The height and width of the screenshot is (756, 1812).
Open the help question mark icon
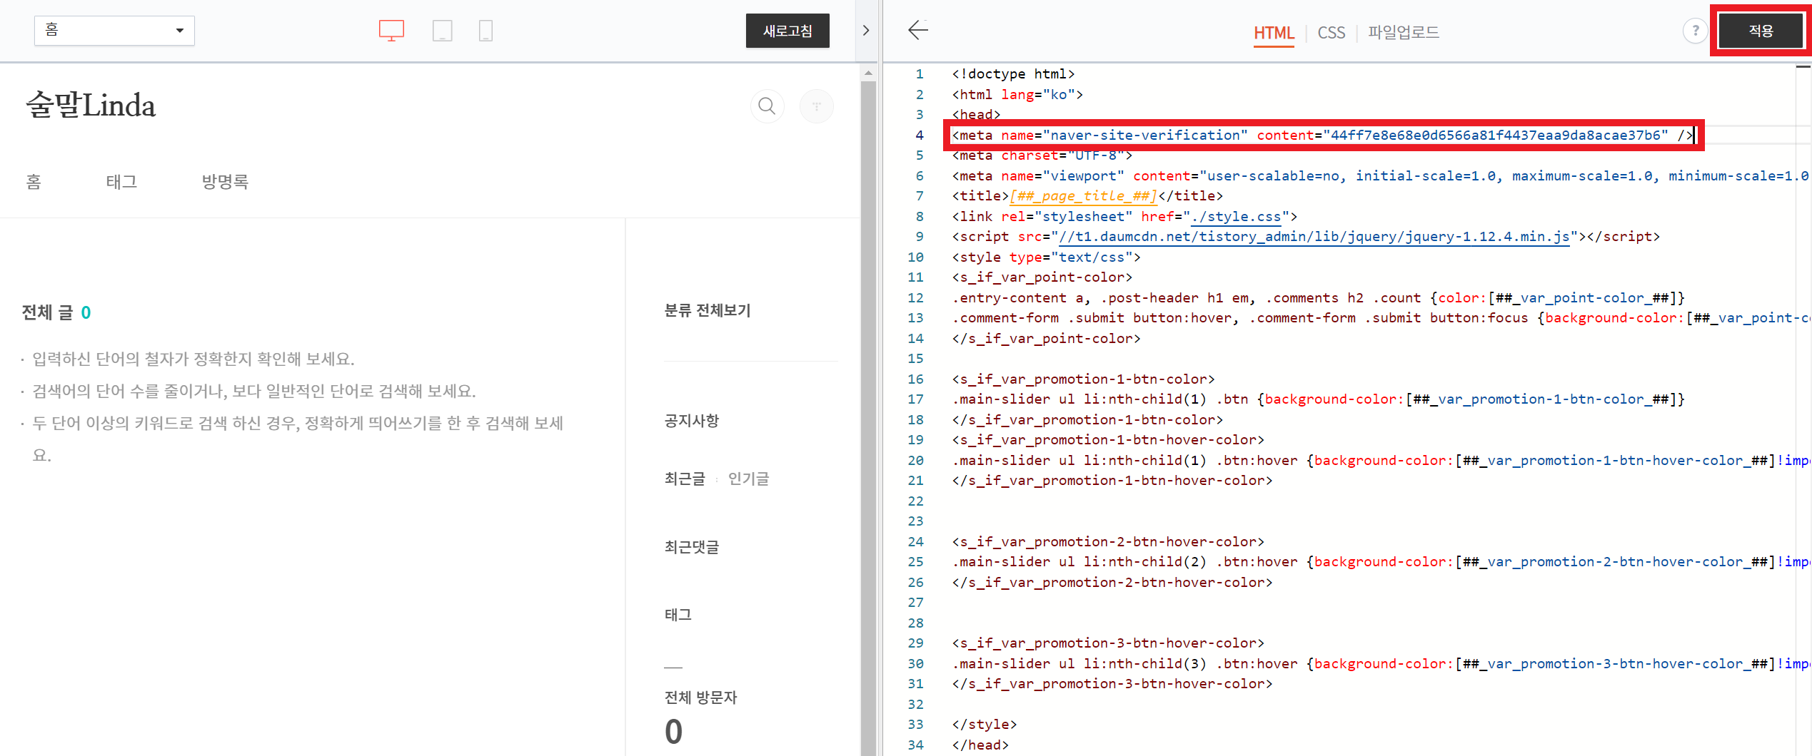1695,31
